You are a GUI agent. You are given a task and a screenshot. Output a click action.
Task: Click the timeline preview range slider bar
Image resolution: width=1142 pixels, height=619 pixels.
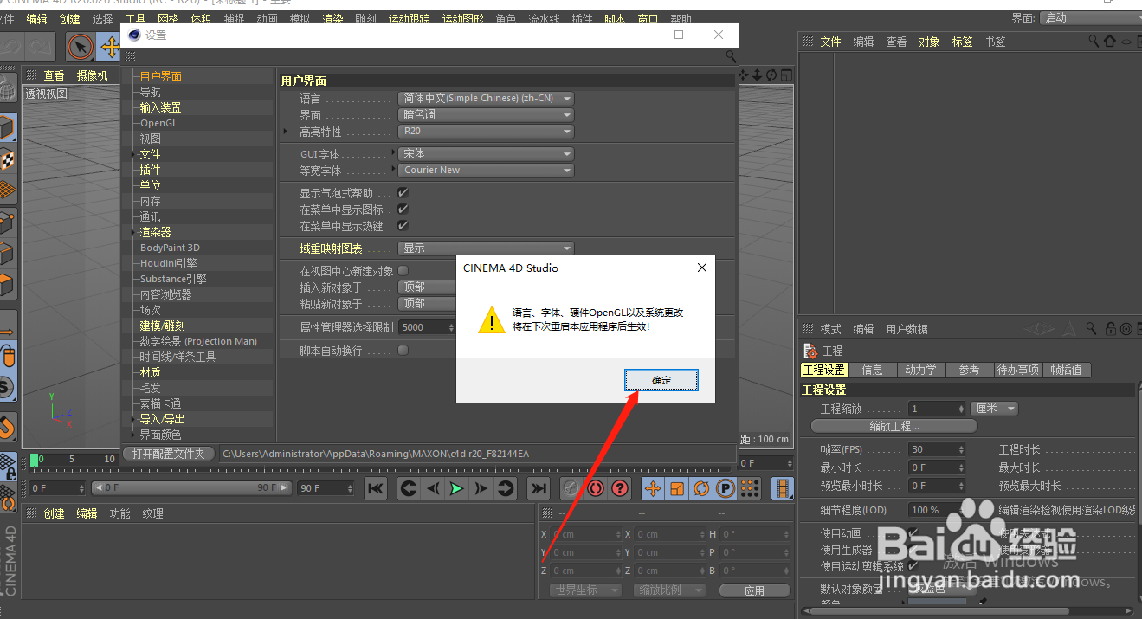[192, 488]
